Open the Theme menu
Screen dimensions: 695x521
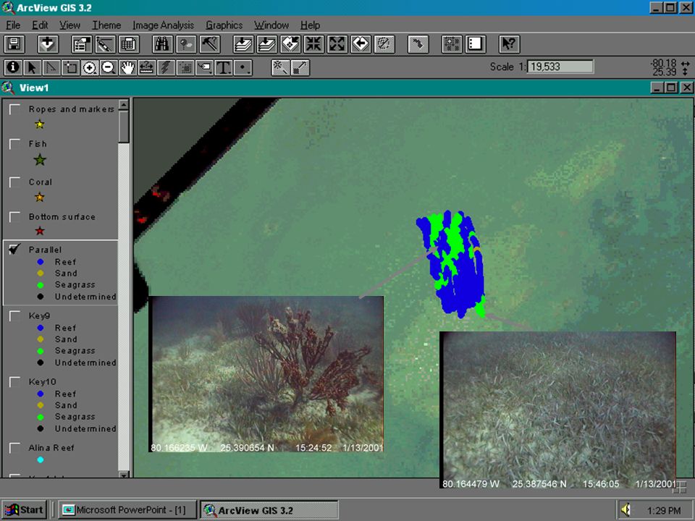pyautogui.click(x=106, y=25)
